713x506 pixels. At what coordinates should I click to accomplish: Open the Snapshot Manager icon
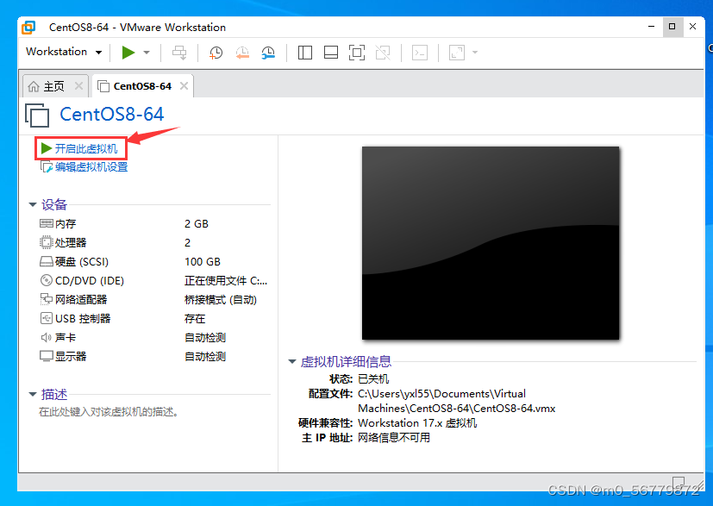[267, 53]
